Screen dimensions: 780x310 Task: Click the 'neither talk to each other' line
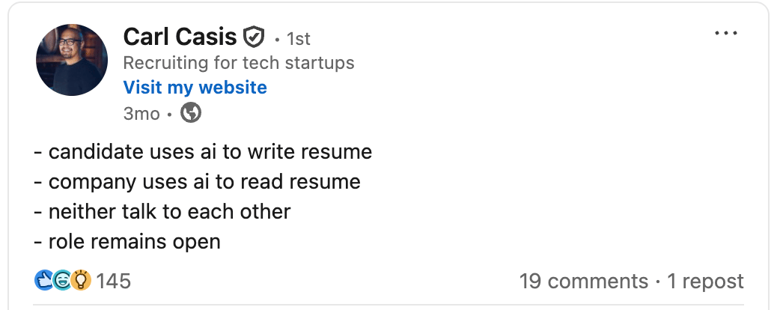point(162,212)
